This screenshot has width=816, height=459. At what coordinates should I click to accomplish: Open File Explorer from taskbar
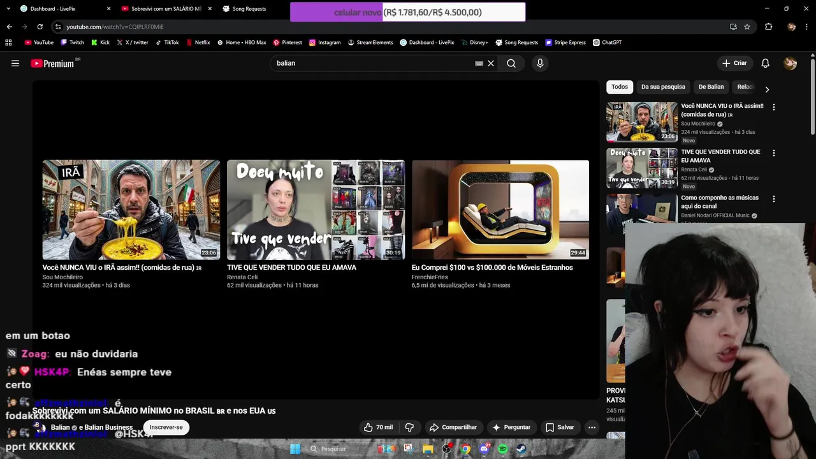tap(428, 449)
